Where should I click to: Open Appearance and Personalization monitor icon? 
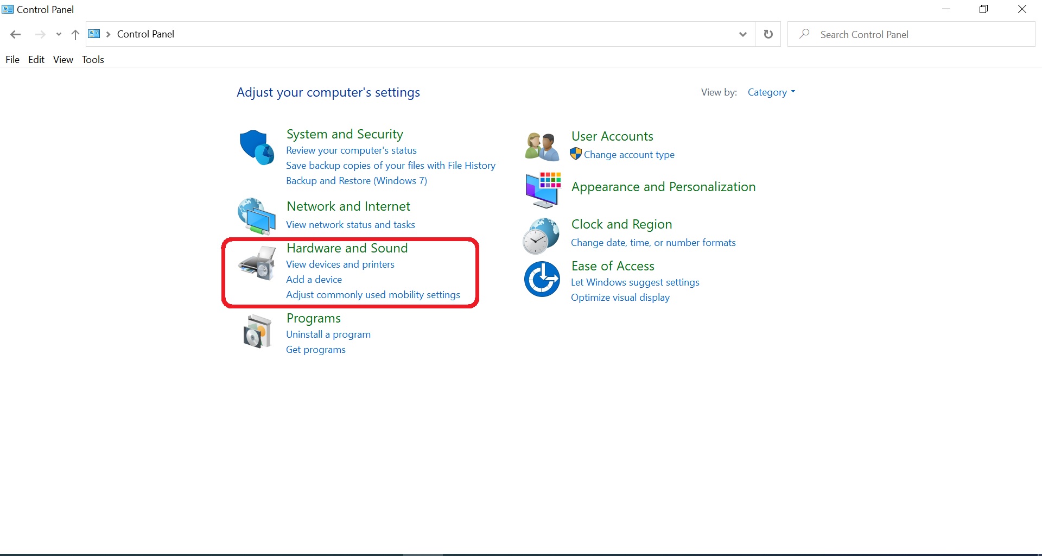tap(542, 190)
